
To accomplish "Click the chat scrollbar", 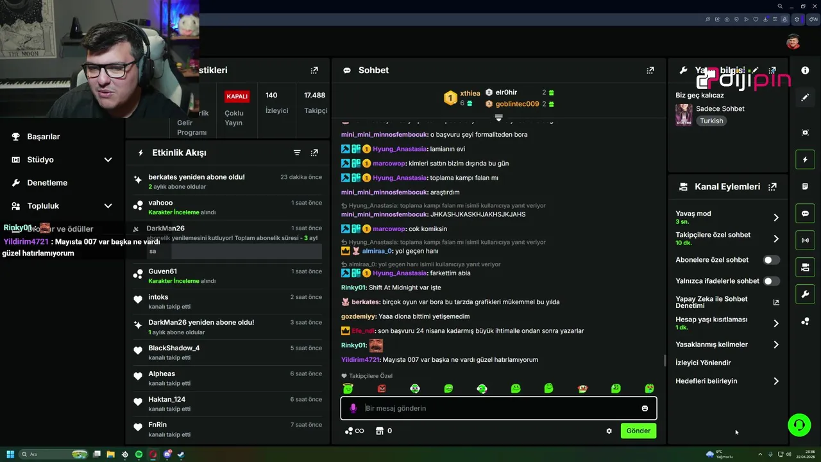I will click(664, 361).
